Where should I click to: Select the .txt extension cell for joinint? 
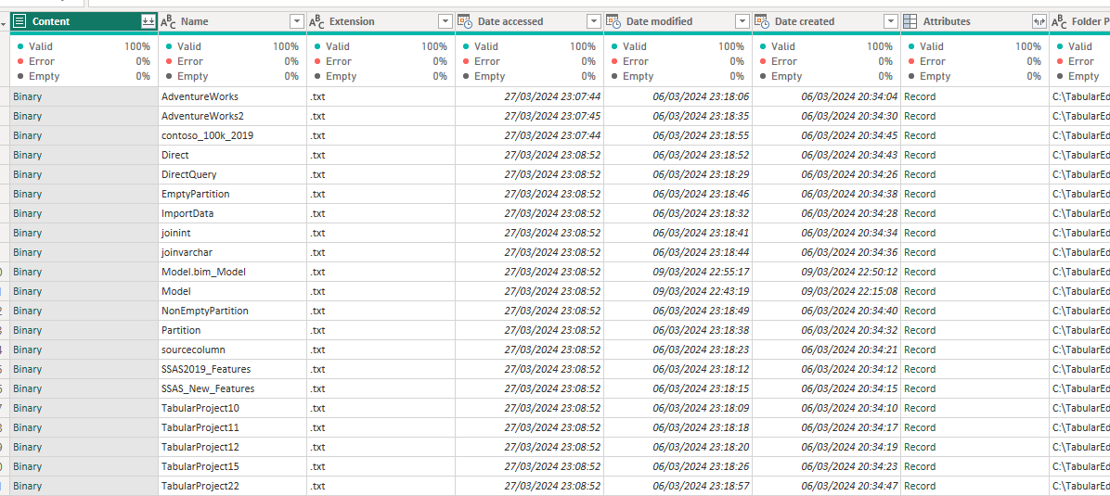381,233
